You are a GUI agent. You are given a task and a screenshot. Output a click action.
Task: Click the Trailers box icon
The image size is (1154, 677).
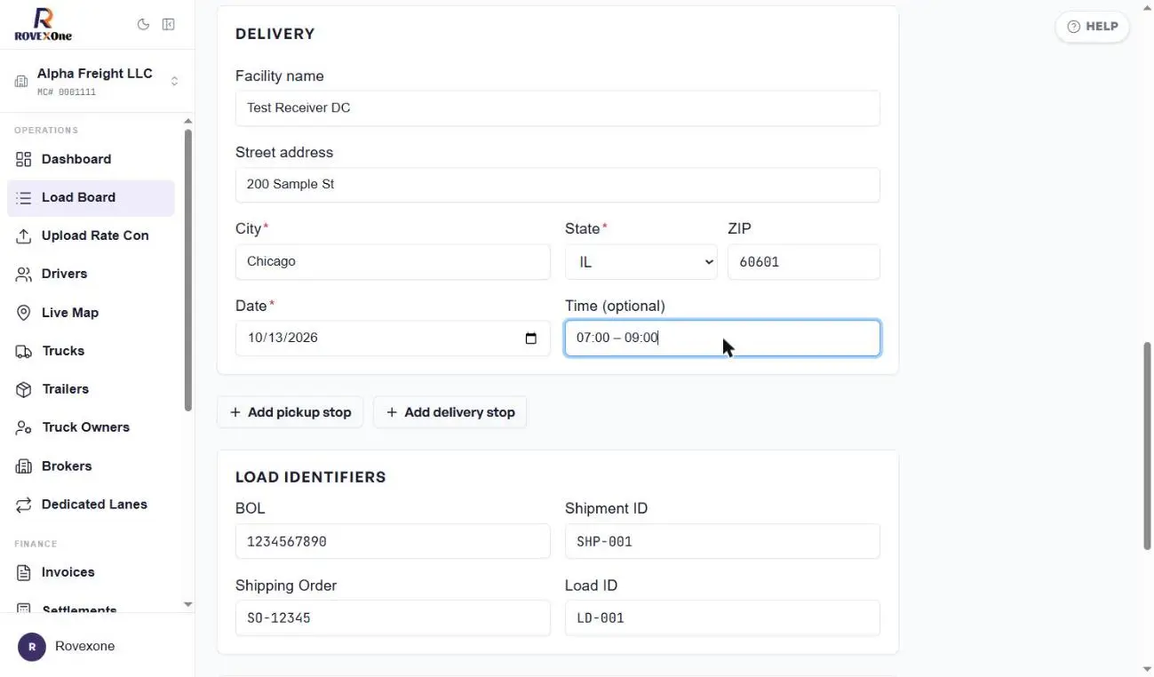(24, 389)
